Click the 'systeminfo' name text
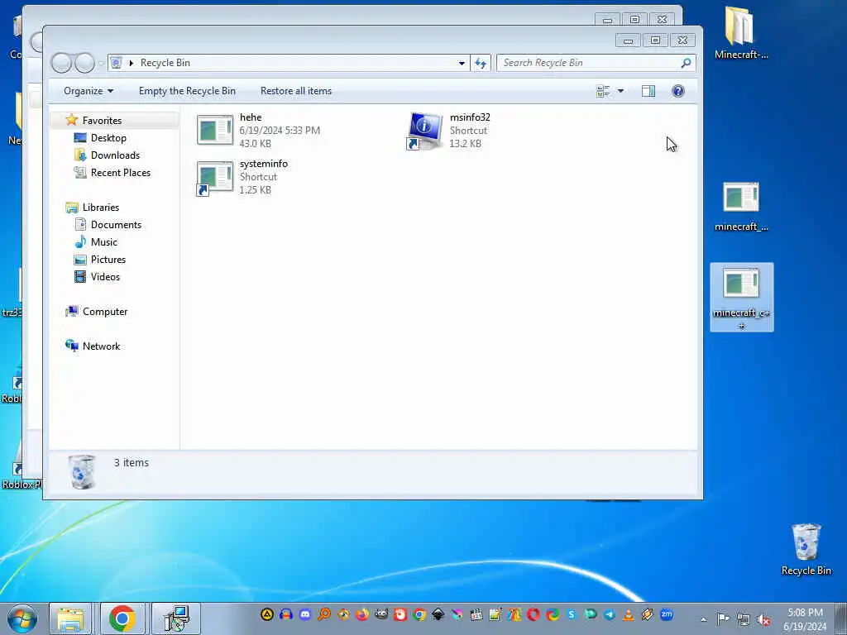This screenshot has width=847, height=635. [x=264, y=164]
